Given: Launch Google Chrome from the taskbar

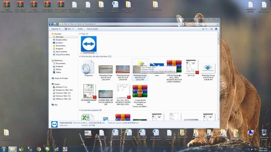Looking at the screenshot, I should (39, 149).
